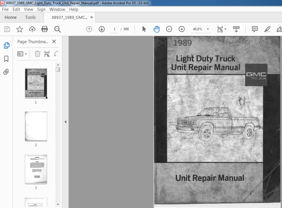Click the thumbnail scrollbar handle
Viewport: 282px width, 208px height.
[x=58, y=70]
